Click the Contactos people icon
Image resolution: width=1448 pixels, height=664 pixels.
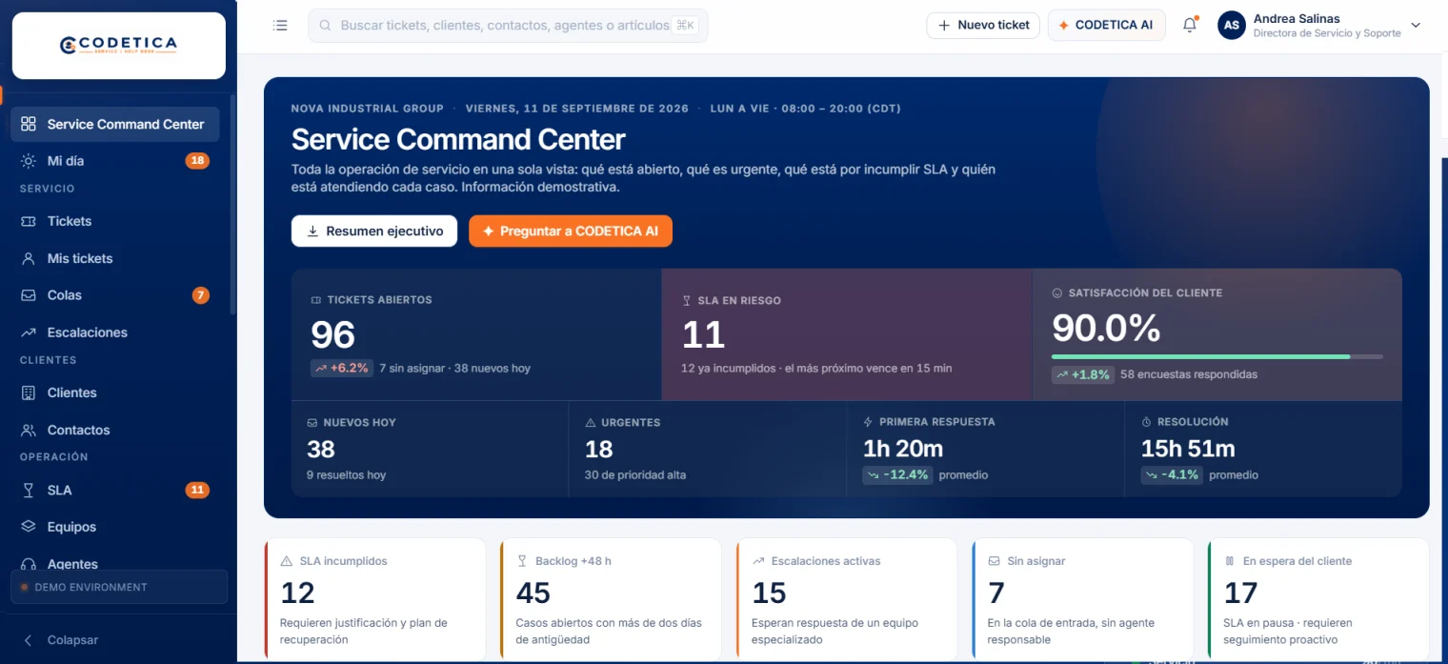29,430
